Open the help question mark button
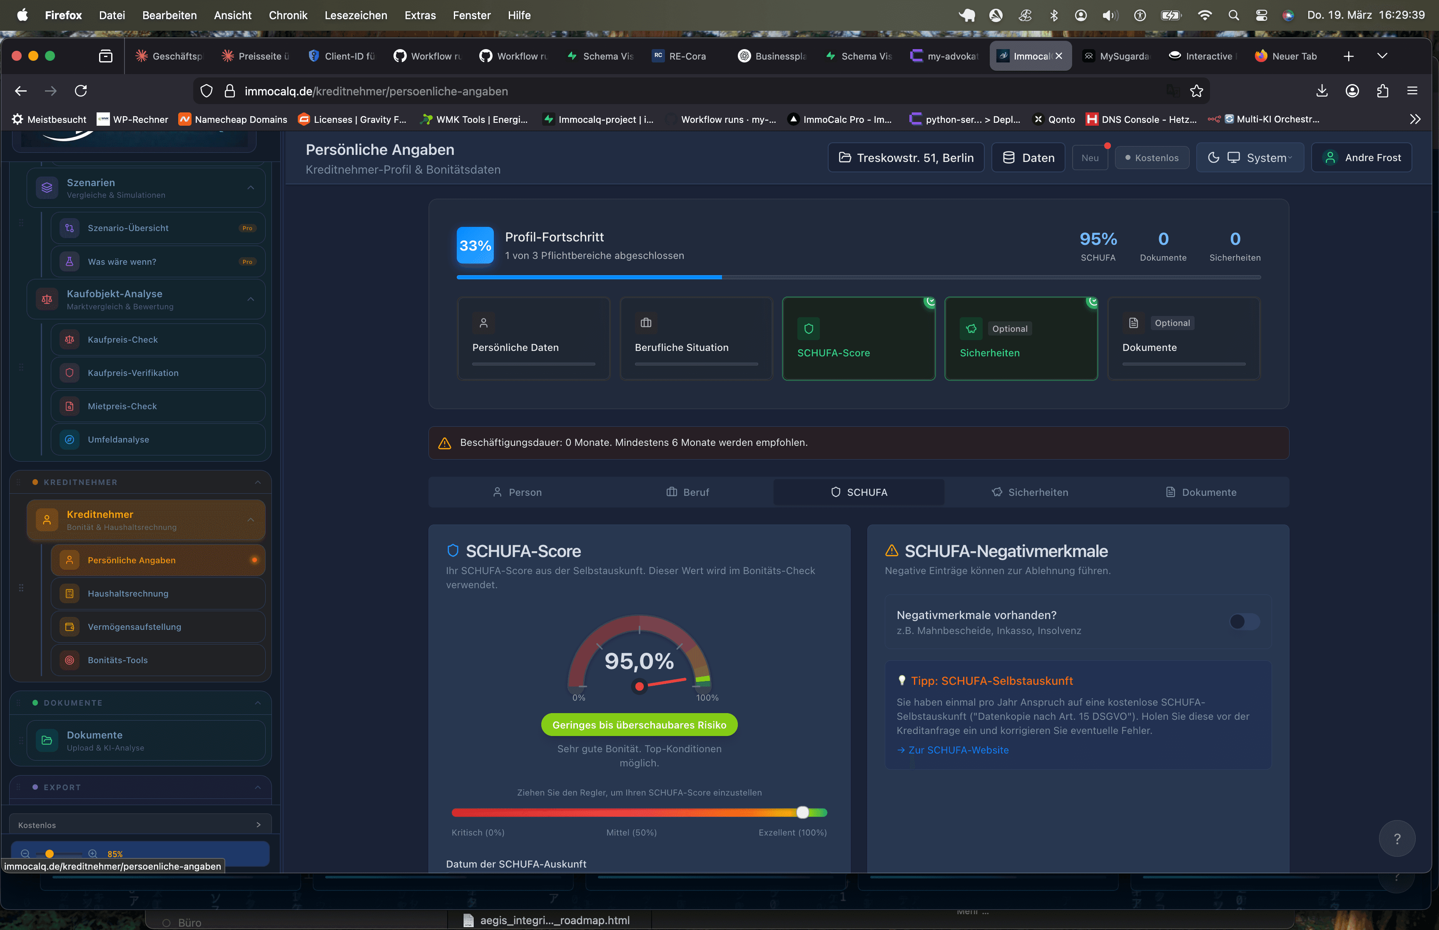Viewport: 1439px width, 930px height. pyautogui.click(x=1397, y=838)
